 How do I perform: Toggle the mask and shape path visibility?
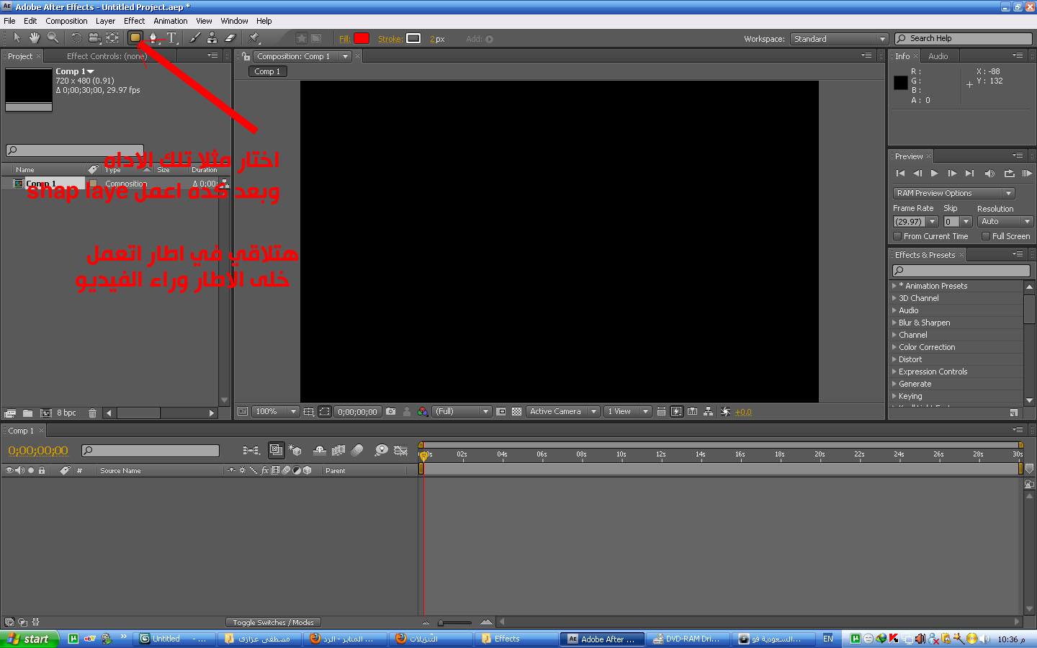click(x=325, y=412)
